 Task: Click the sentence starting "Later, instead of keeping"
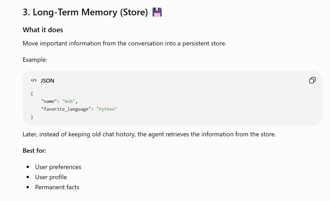coord(149,134)
